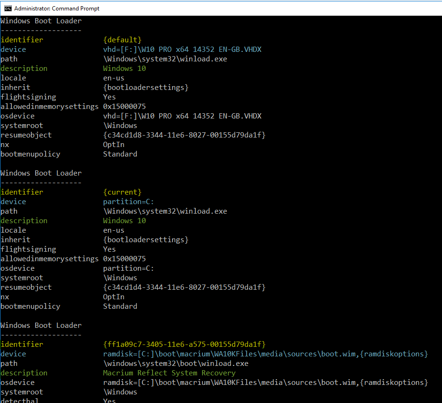Click the '{ff1a09c7-3405-11e6-a575-00155d79da1f}' identifier value
This screenshot has width=442, height=403.
[x=184, y=344]
